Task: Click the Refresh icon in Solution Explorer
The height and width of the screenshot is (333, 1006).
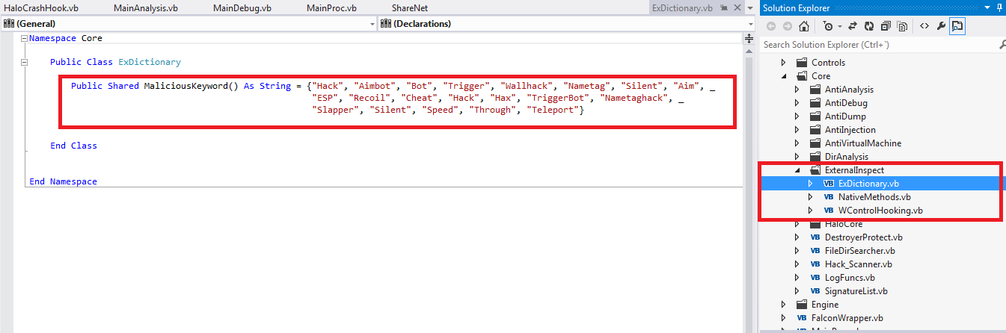Action: [x=869, y=26]
